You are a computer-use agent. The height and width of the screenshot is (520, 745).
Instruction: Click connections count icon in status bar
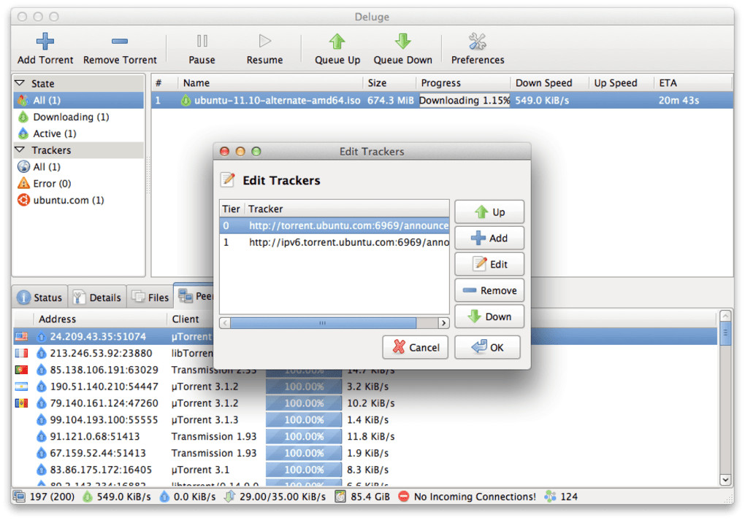click(x=20, y=496)
